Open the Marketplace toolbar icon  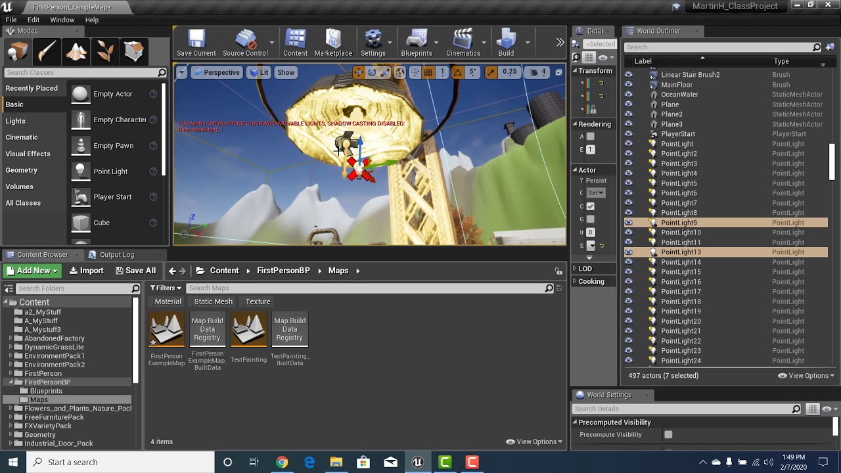point(333,43)
